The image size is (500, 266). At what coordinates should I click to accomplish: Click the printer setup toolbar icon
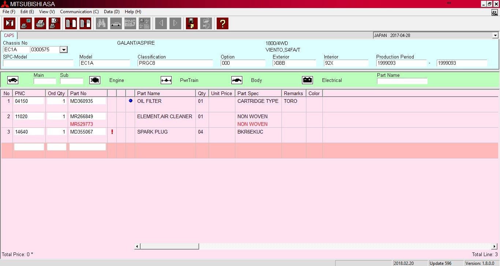tap(26, 23)
